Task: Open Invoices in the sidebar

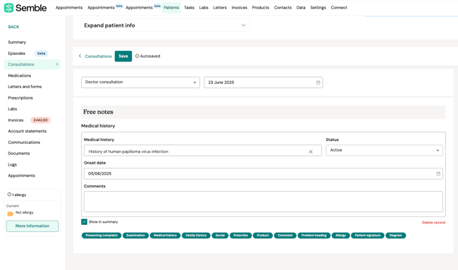Action: [16, 120]
